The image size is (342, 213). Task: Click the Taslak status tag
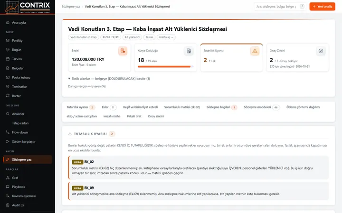pos(149,37)
